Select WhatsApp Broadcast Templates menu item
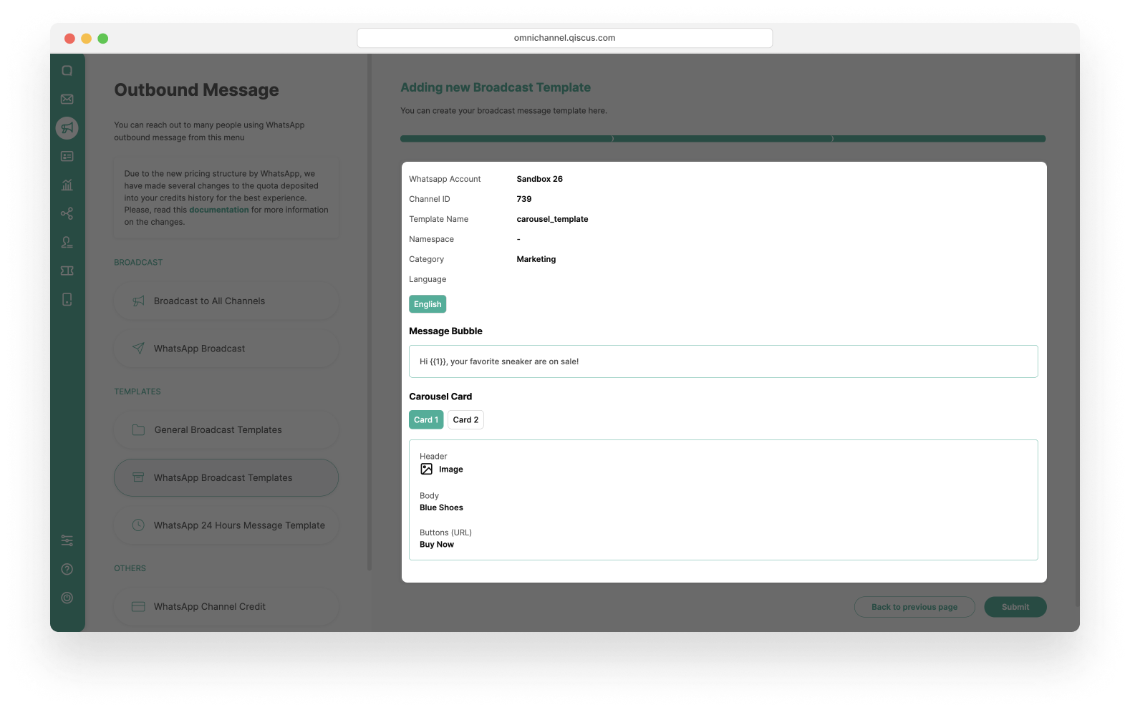 226,477
